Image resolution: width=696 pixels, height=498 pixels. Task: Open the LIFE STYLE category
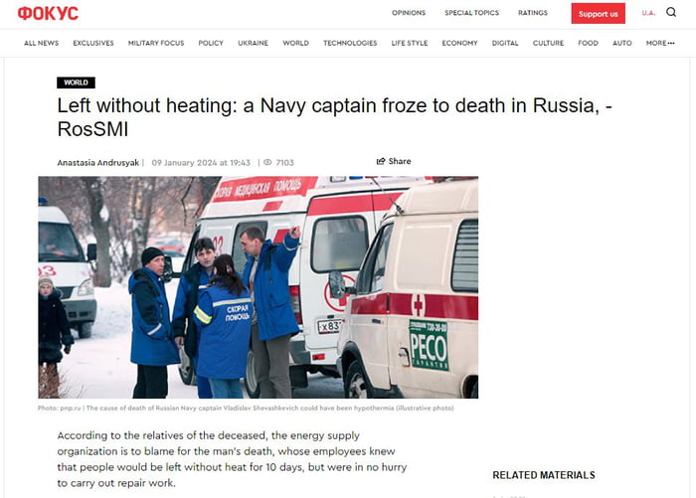pos(410,43)
